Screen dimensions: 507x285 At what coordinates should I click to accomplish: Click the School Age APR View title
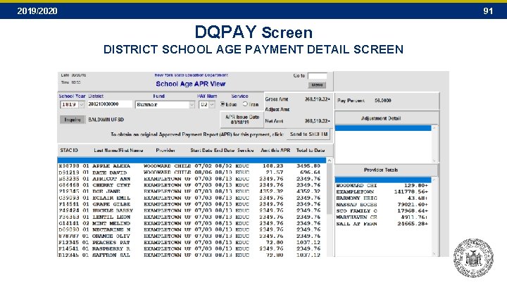(190, 84)
